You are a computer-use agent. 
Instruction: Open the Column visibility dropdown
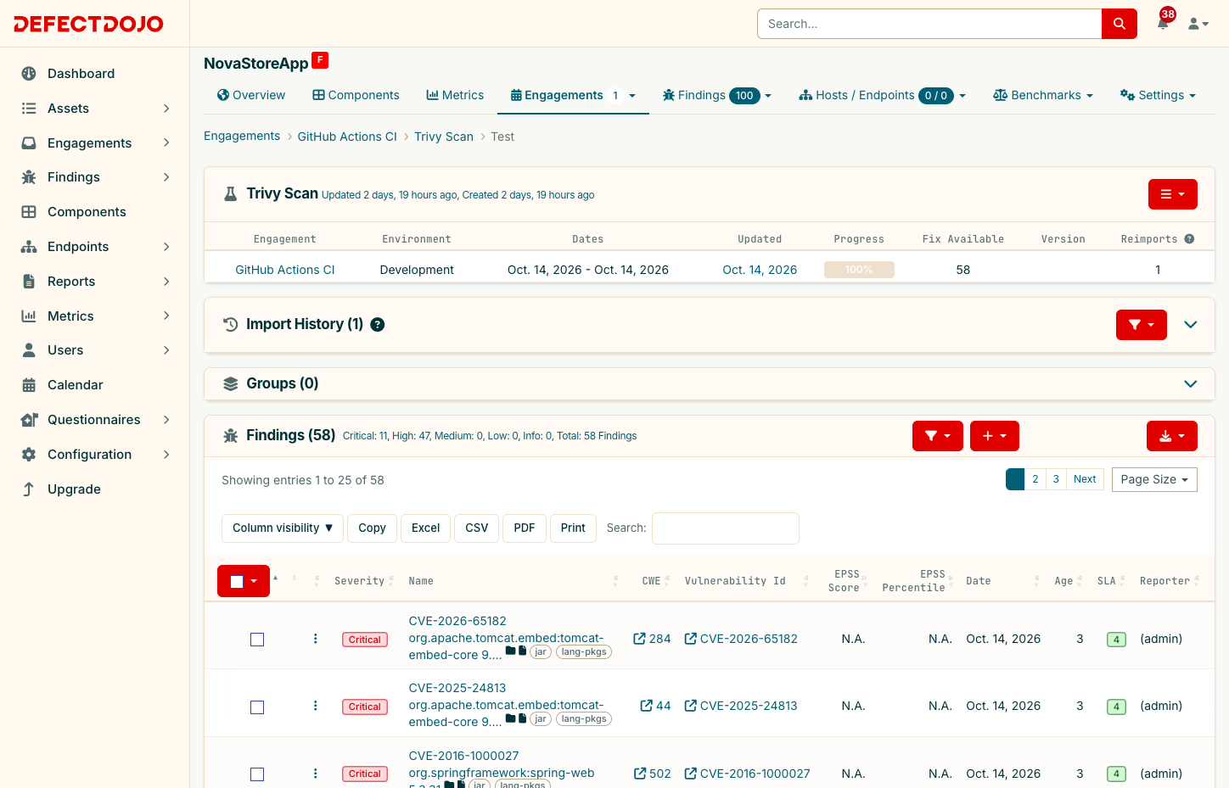(283, 528)
